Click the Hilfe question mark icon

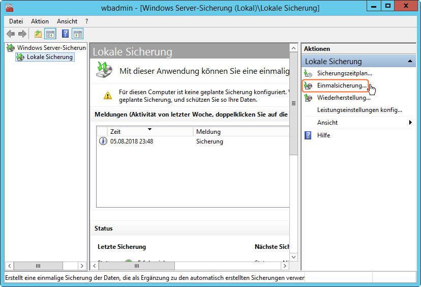(x=308, y=135)
